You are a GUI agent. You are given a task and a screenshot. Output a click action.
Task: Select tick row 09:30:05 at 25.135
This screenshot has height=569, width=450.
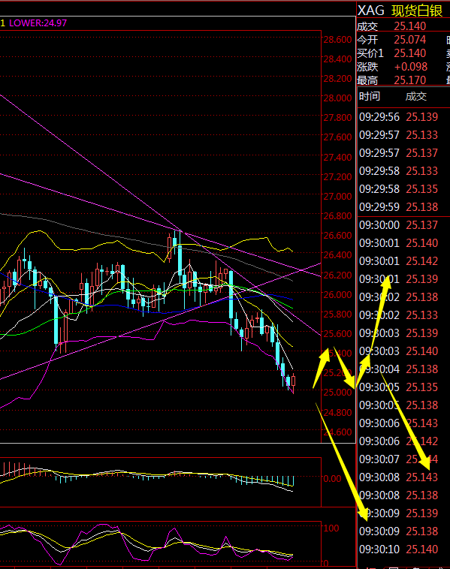tap(398, 387)
